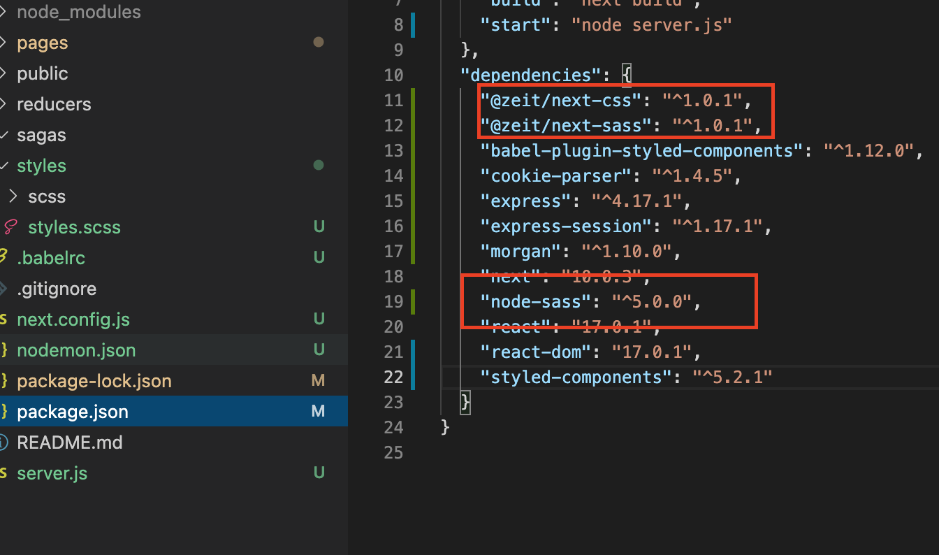
Task: Click the JSON icon beside package-lock.json
Action: point(3,381)
